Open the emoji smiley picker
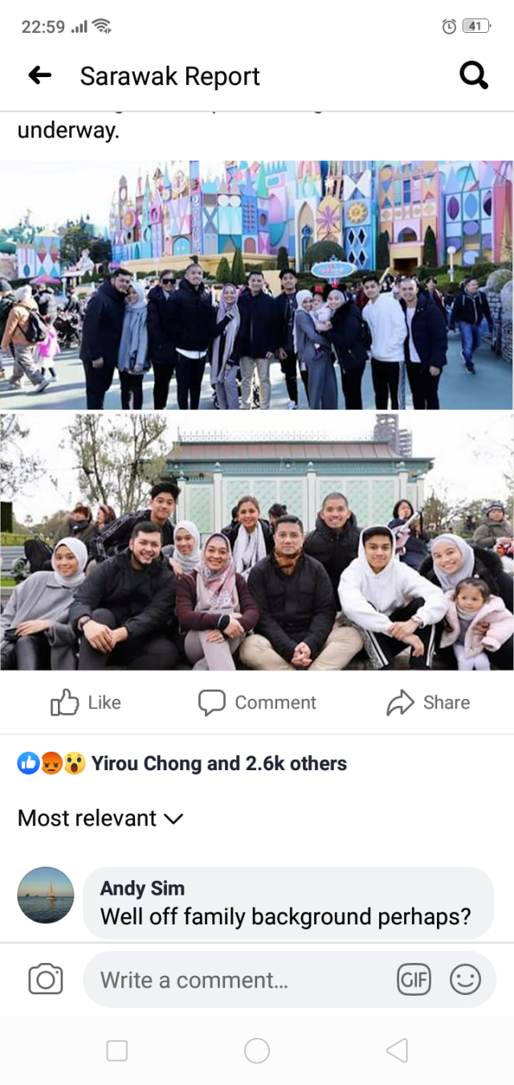The height and width of the screenshot is (1085, 514). [x=466, y=980]
